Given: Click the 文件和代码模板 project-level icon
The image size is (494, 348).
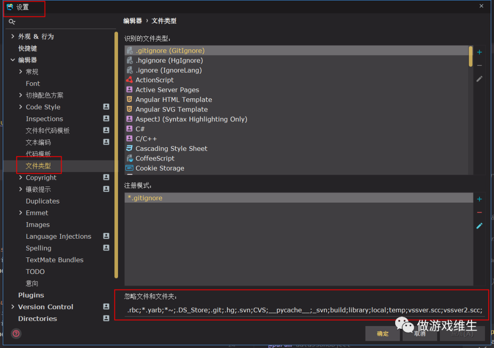Looking at the screenshot, I should coord(106,130).
